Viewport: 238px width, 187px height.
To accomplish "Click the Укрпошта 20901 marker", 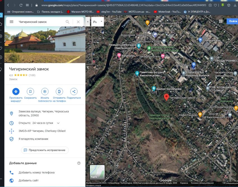I will (164, 41).
